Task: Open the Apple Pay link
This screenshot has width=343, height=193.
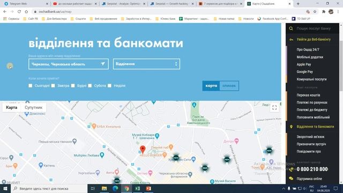Action: [304, 64]
